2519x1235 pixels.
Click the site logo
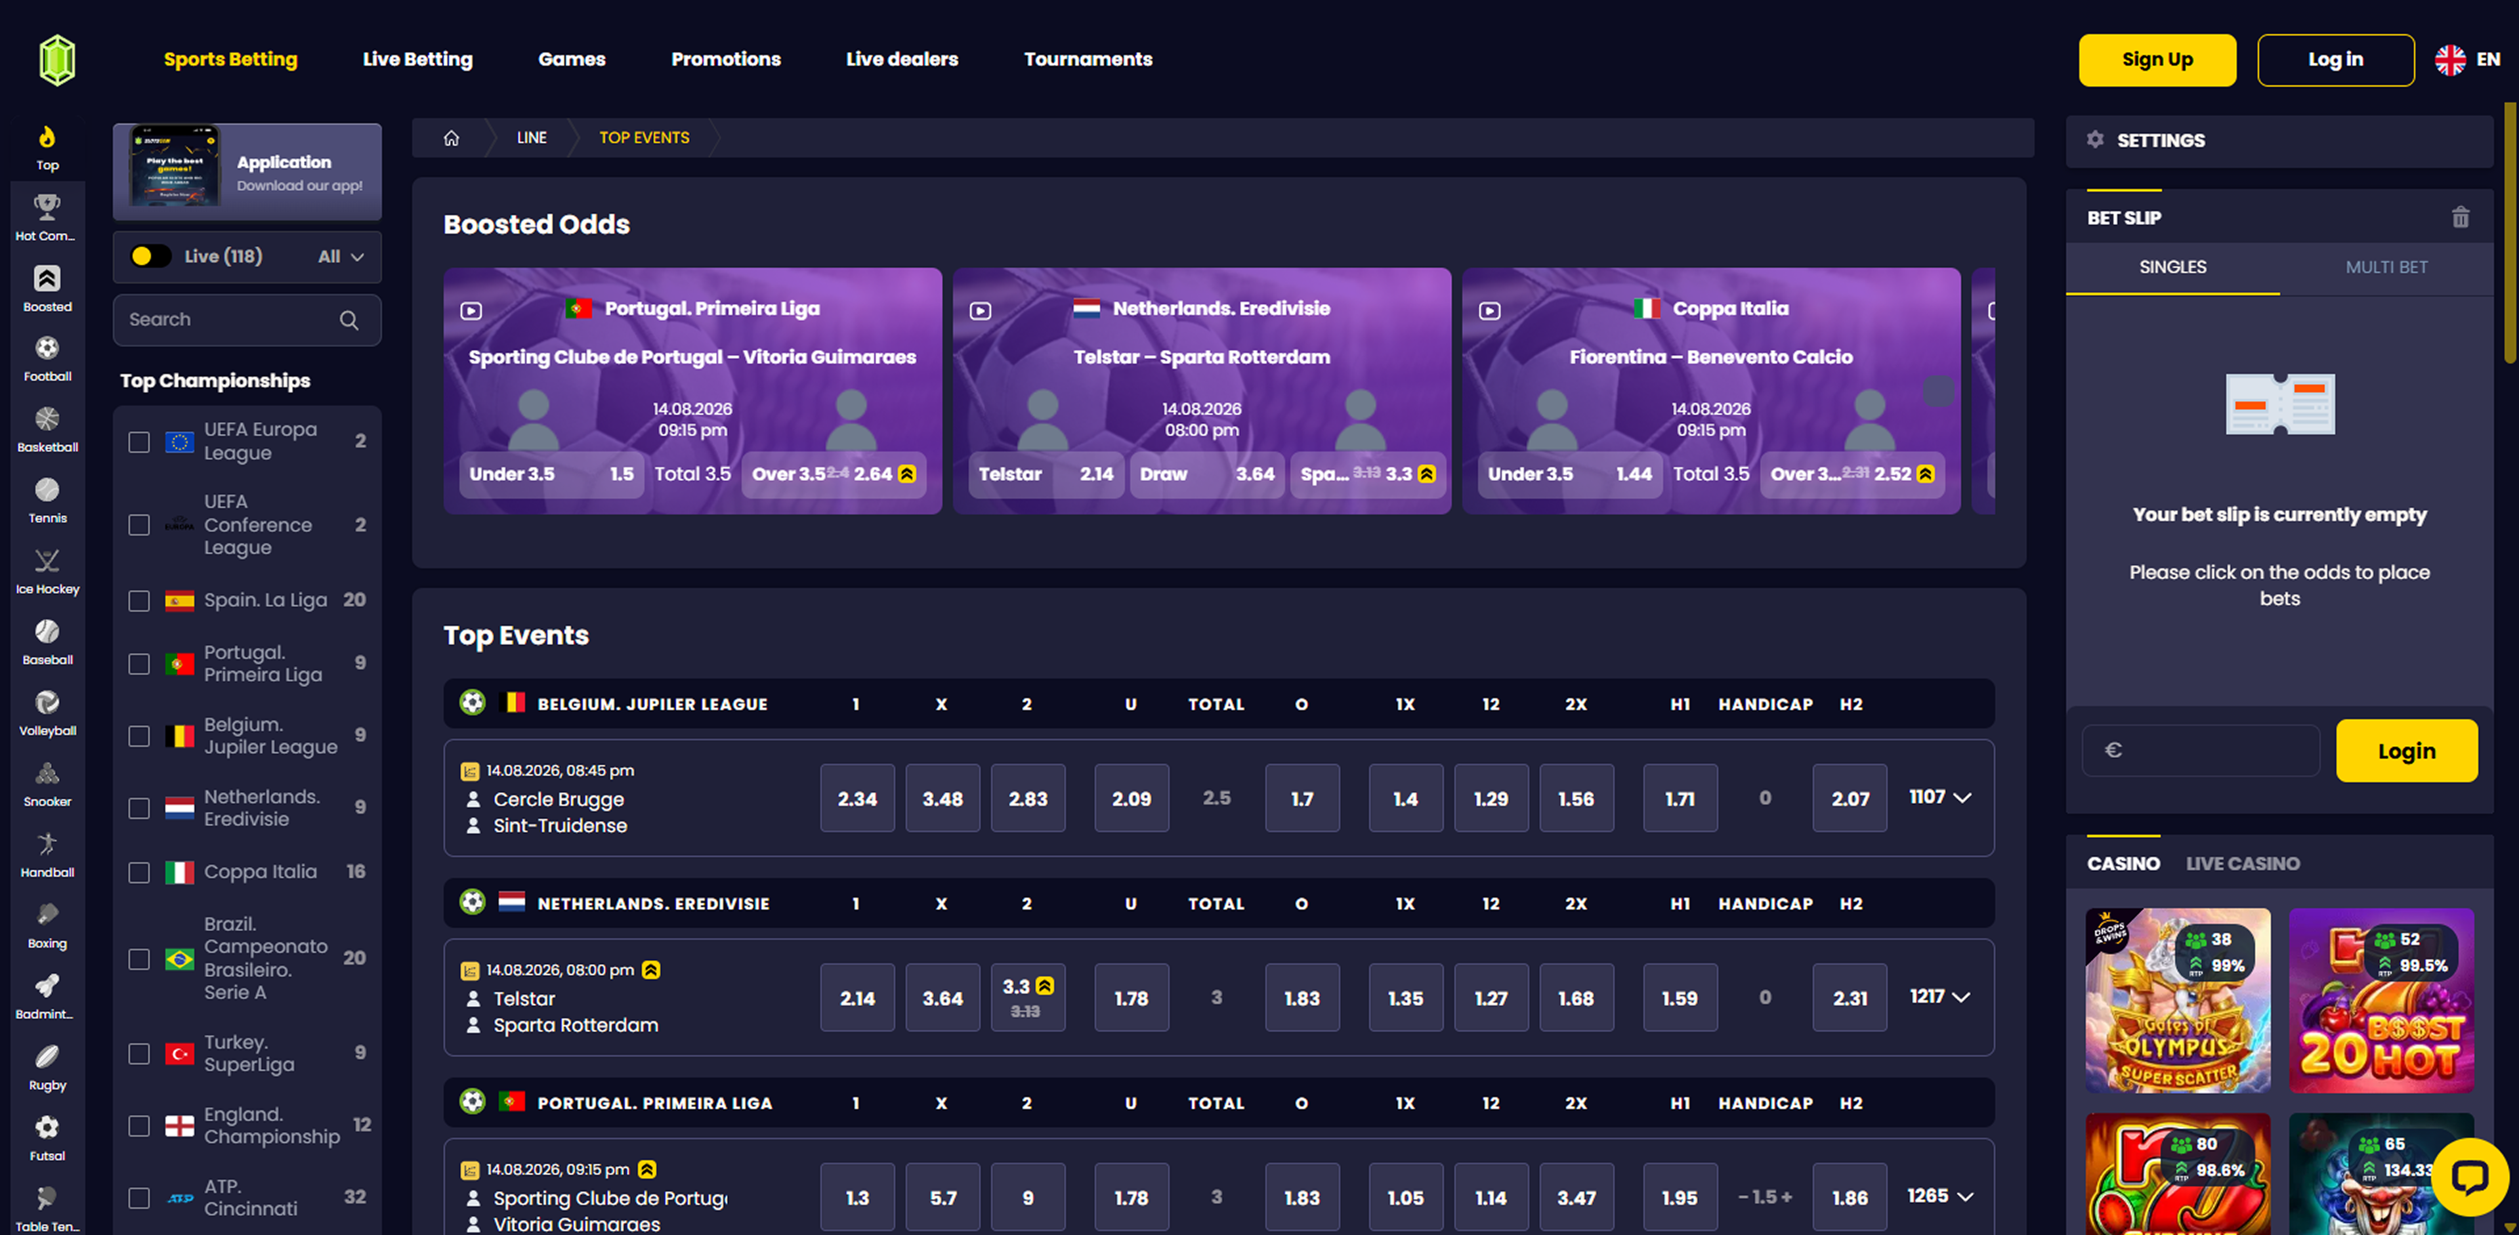(x=58, y=60)
